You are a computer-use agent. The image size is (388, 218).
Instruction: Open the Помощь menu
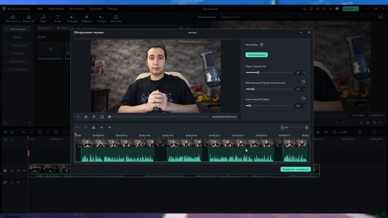tap(113, 8)
